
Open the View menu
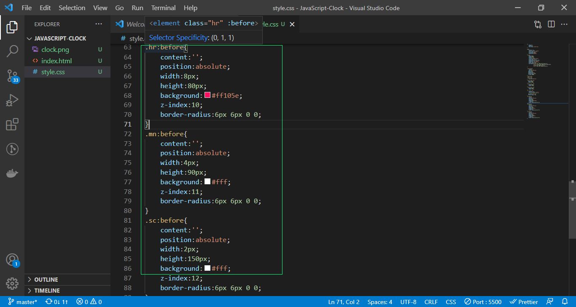pos(100,8)
